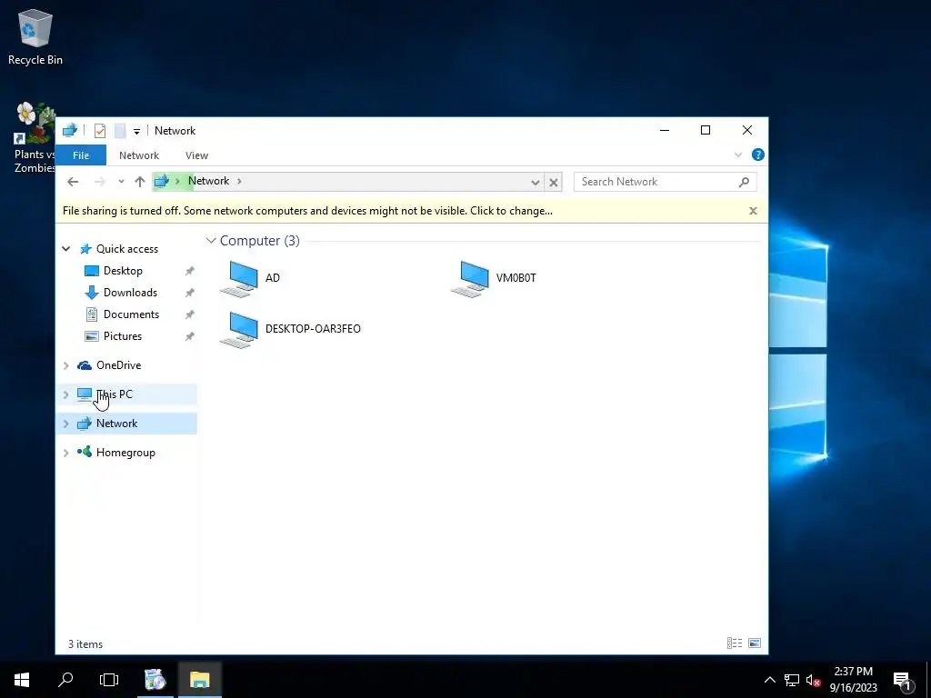Expand the This PC tree node
Viewport: 931px width, 698px height.
tap(65, 394)
